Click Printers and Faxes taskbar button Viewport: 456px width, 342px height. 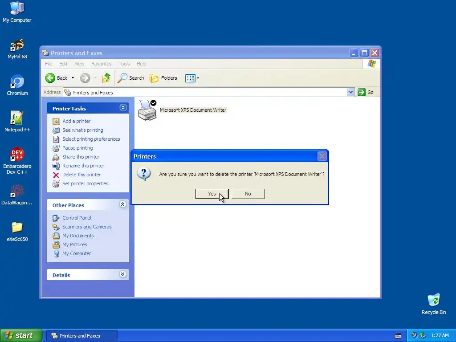82,336
